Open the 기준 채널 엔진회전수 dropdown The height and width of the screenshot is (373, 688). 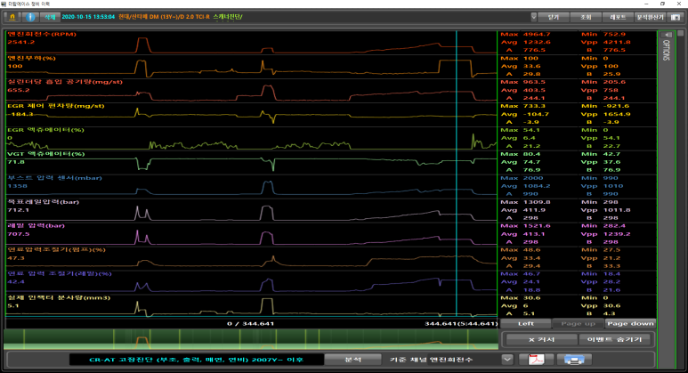[x=506, y=360]
